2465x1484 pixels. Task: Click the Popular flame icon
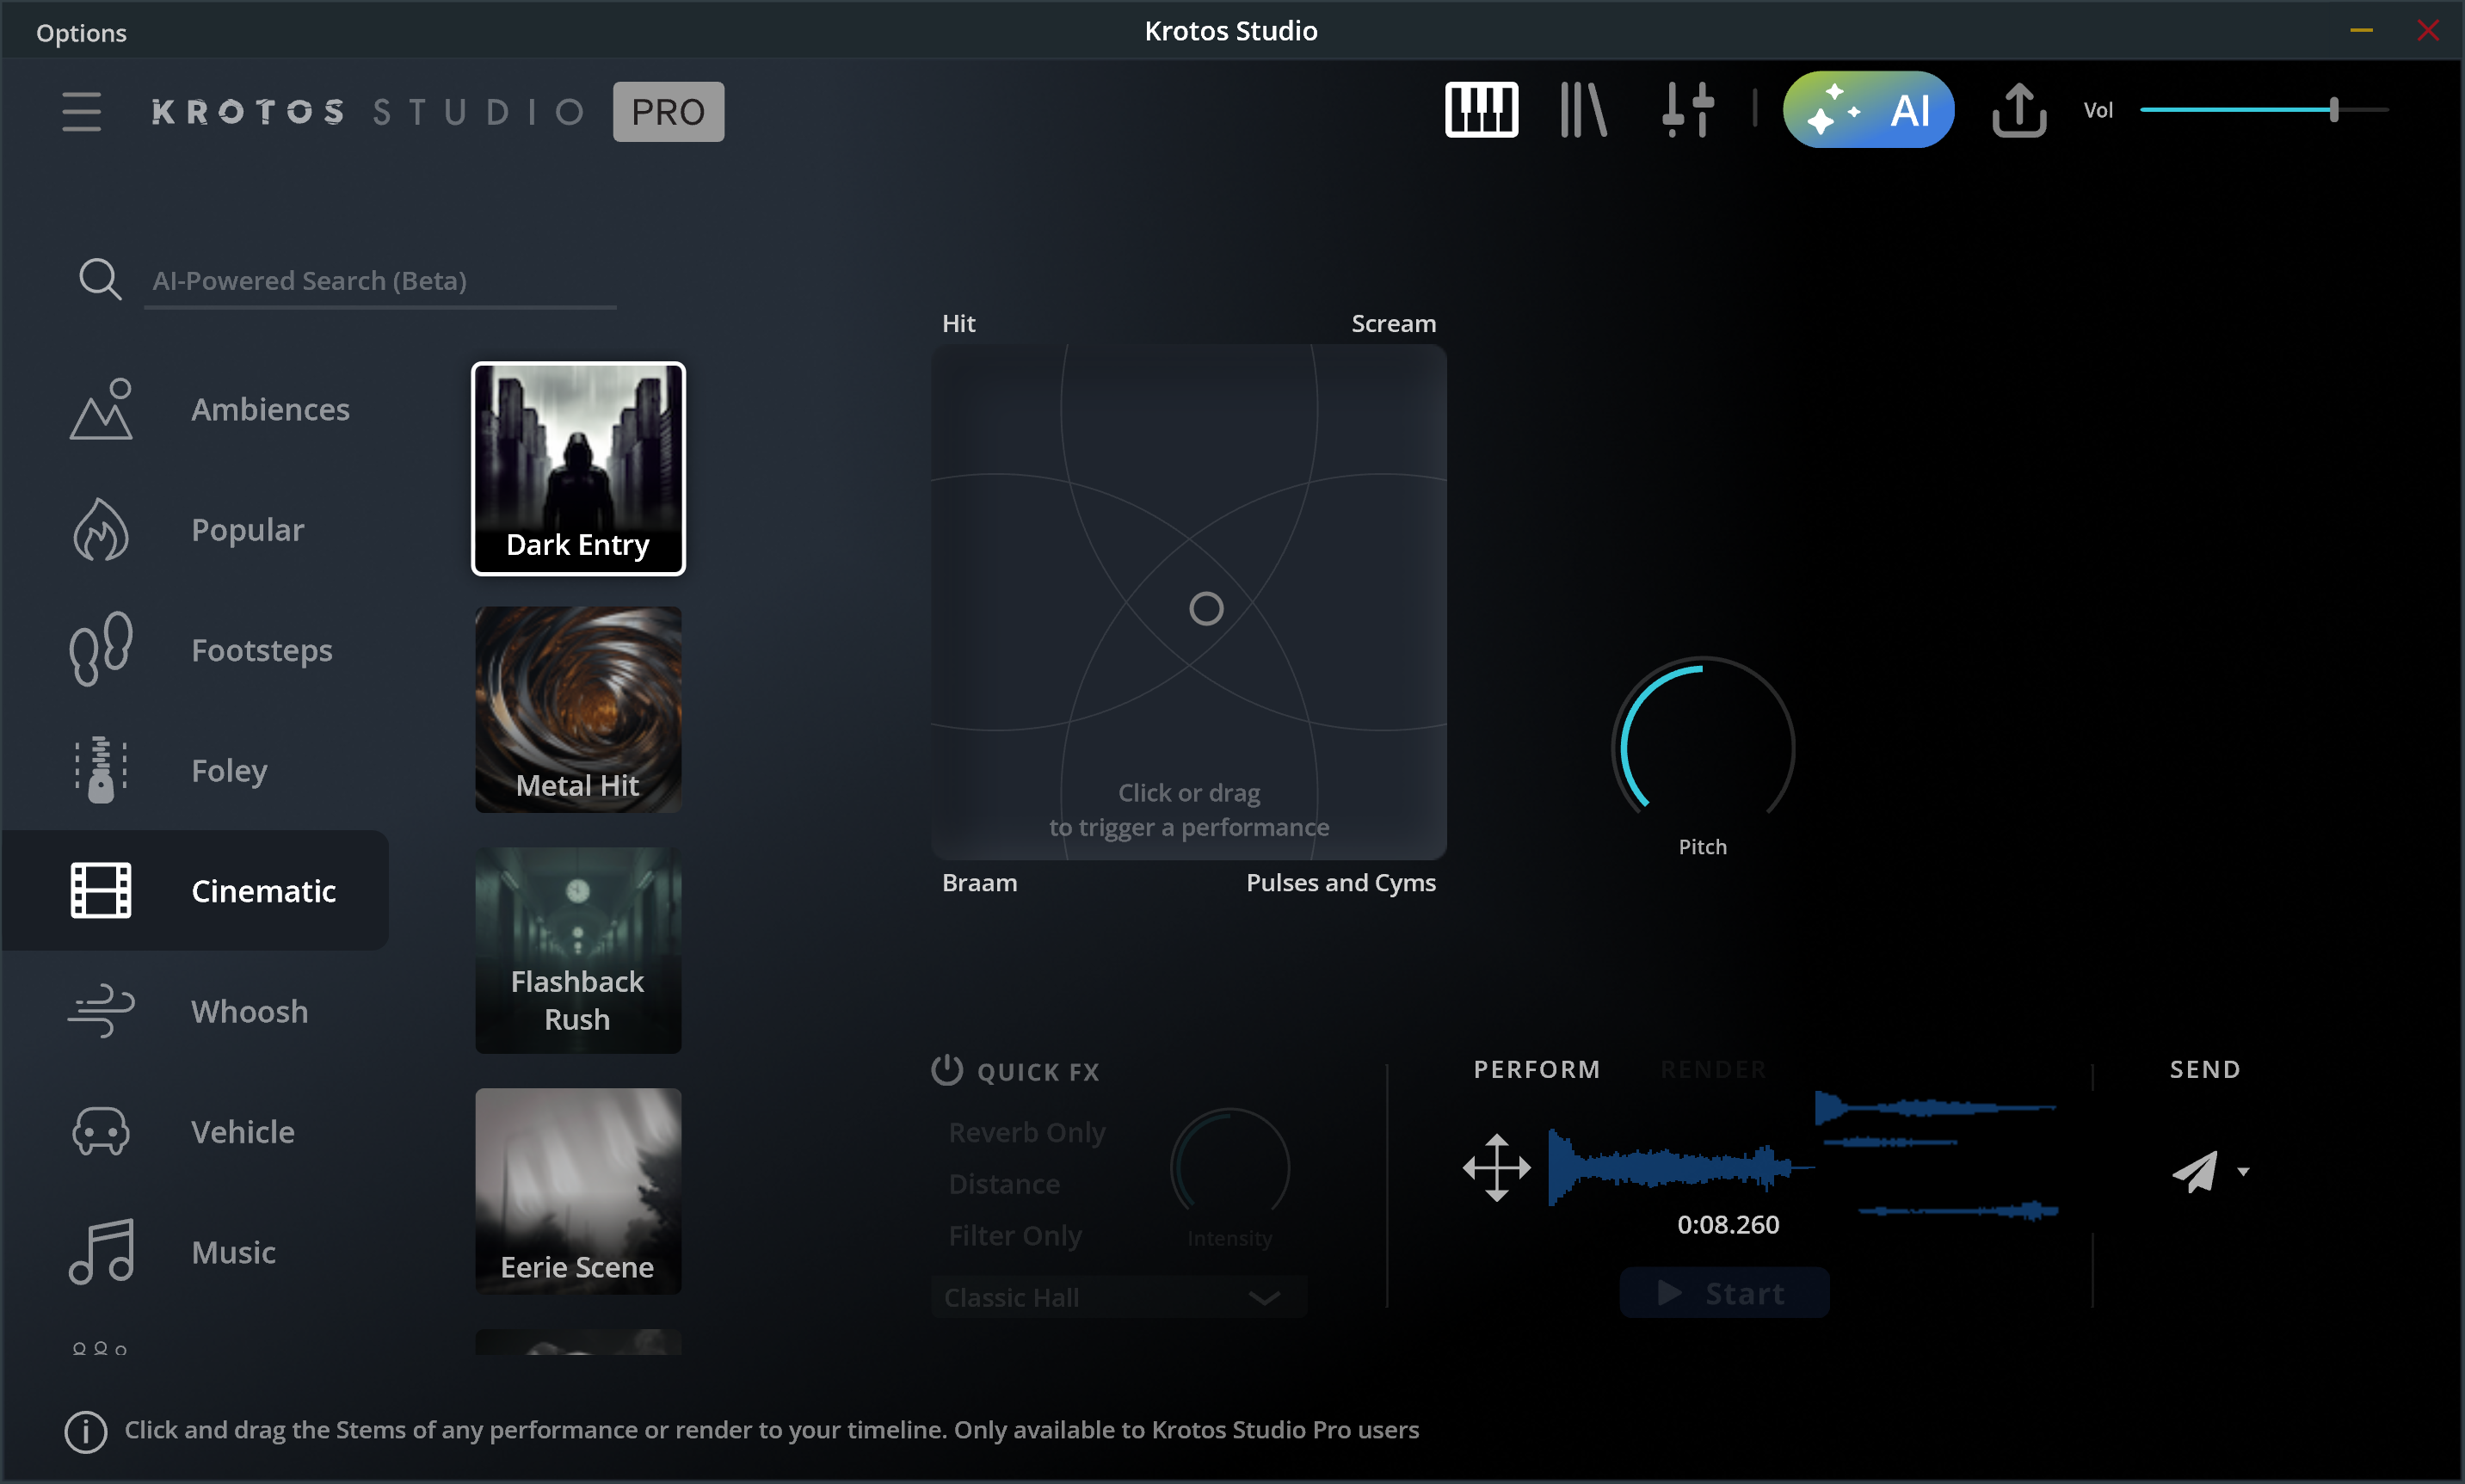coord(101,529)
